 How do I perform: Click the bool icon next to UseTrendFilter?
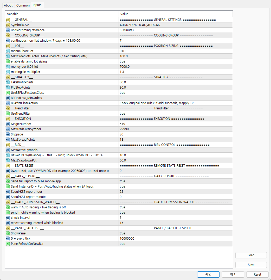point(8,114)
